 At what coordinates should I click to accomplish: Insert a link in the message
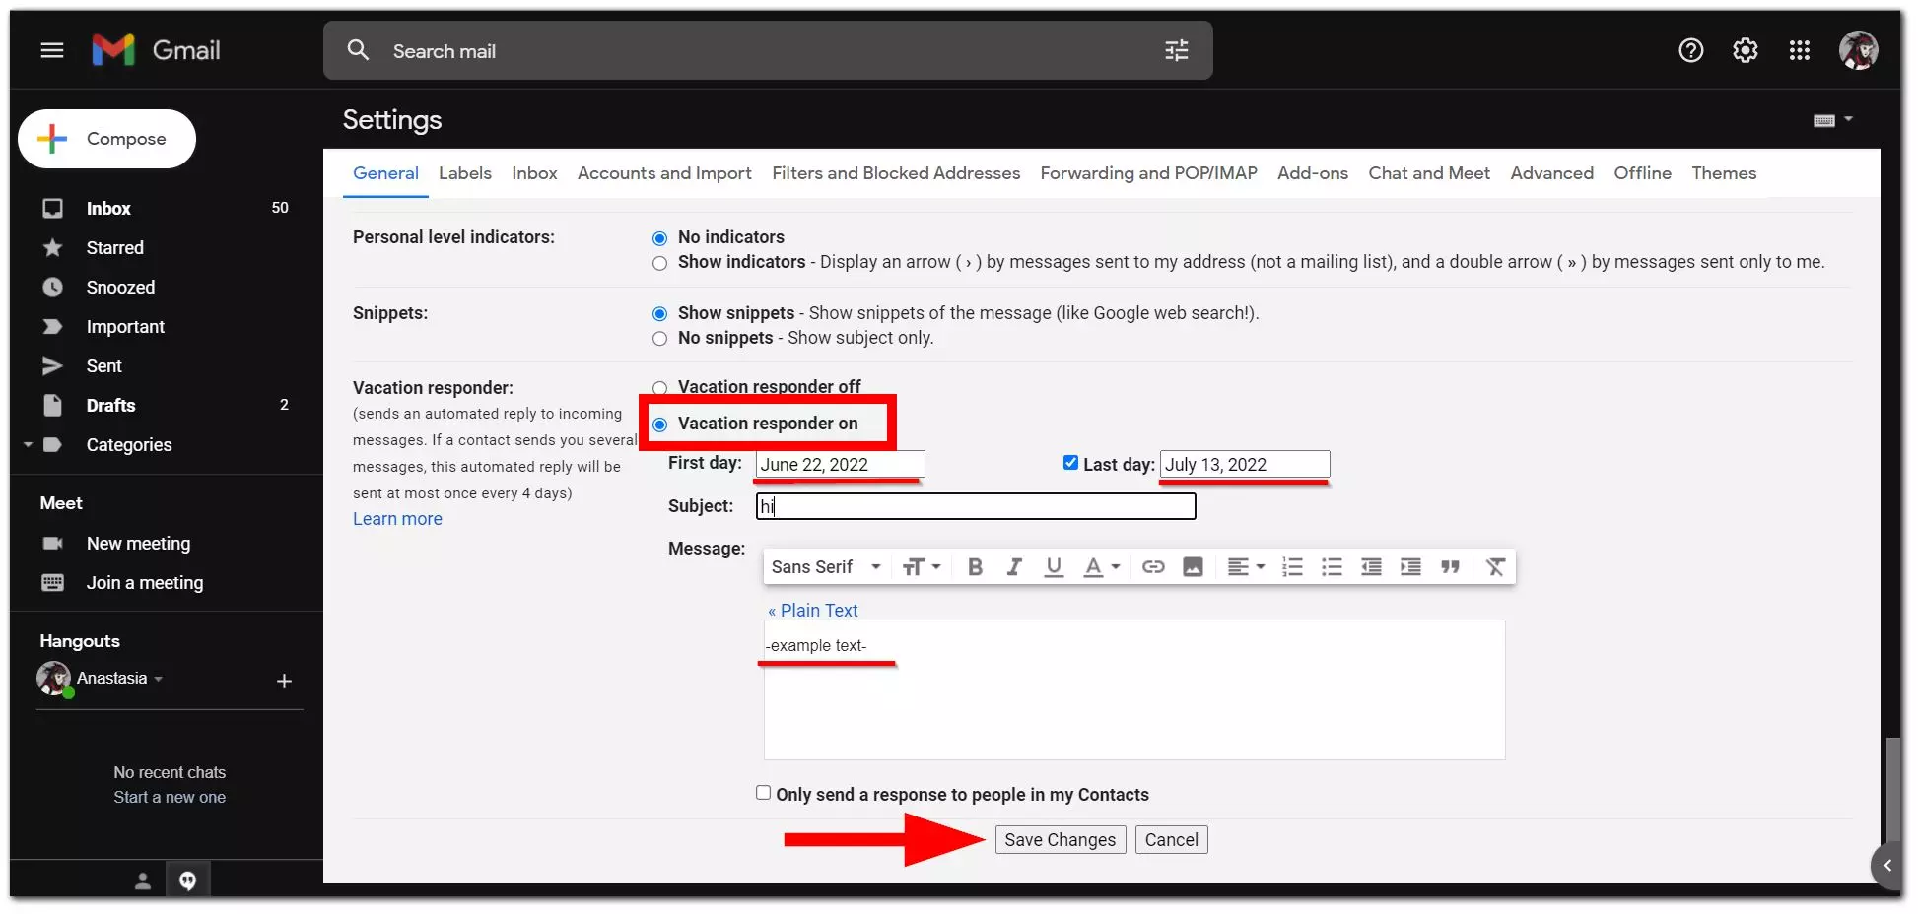pyautogui.click(x=1153, y=567)
